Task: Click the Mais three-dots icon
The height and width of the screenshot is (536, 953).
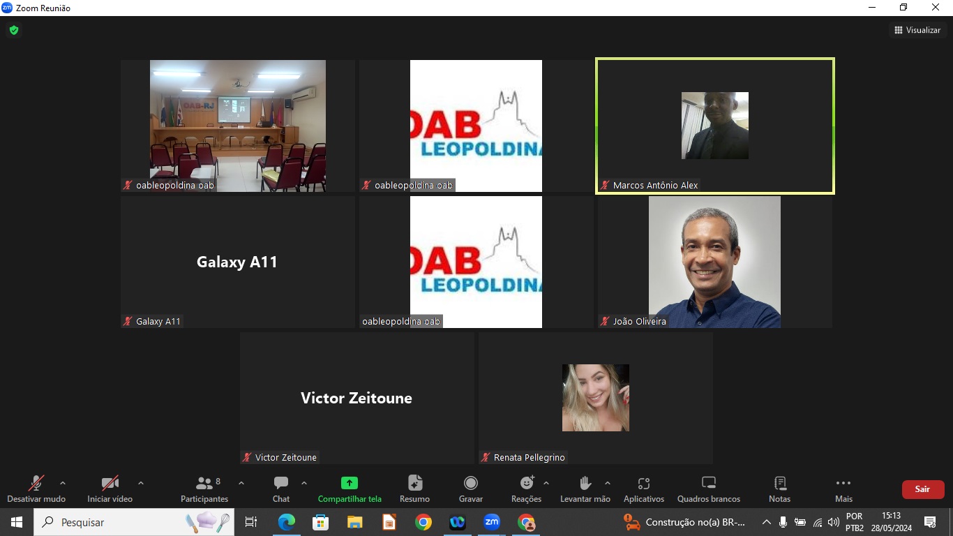Action: coord(843,483)
